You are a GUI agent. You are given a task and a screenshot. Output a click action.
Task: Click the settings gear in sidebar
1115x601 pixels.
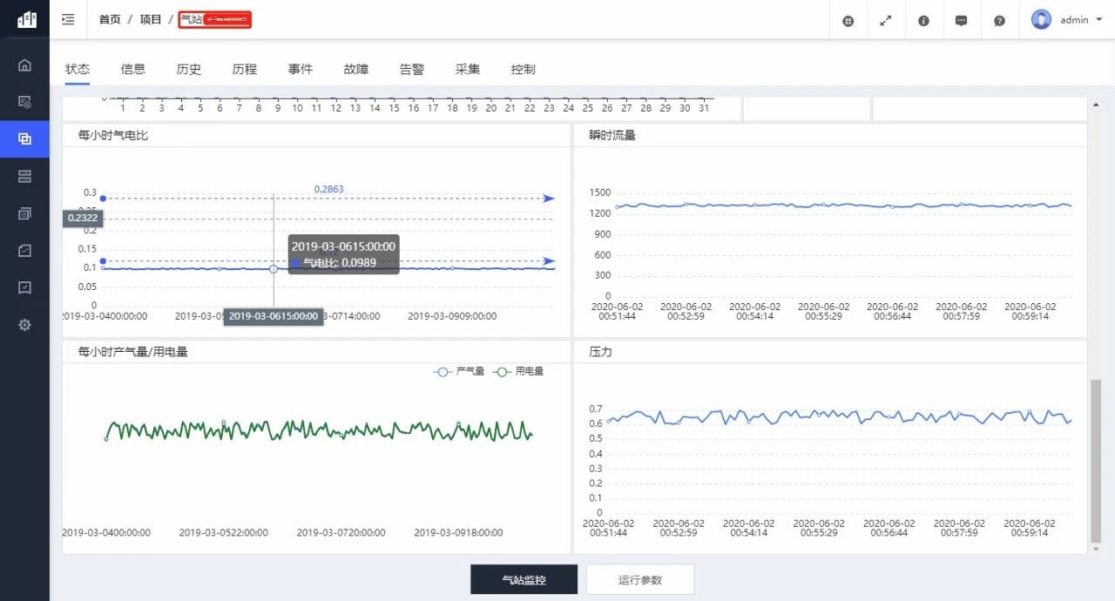pos(24,325)
